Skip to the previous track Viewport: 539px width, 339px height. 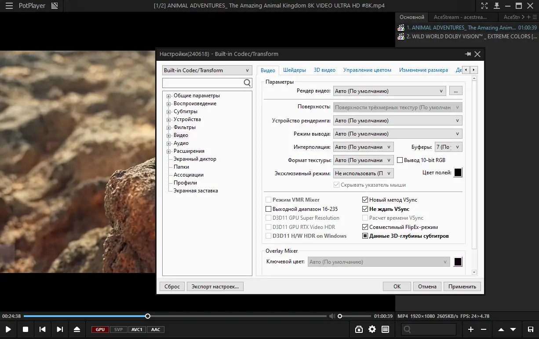(x=43, y=329)
